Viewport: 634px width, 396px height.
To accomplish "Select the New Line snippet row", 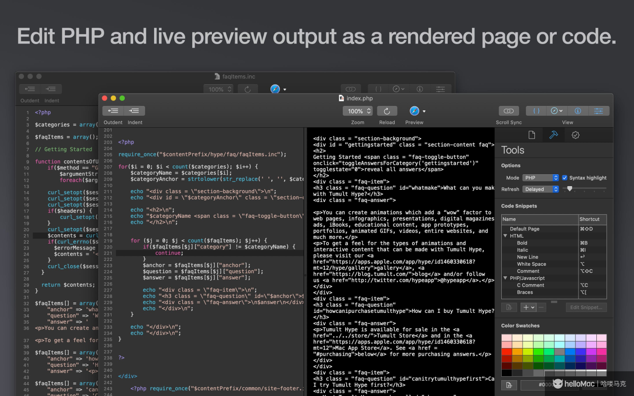I will (554, 257).
